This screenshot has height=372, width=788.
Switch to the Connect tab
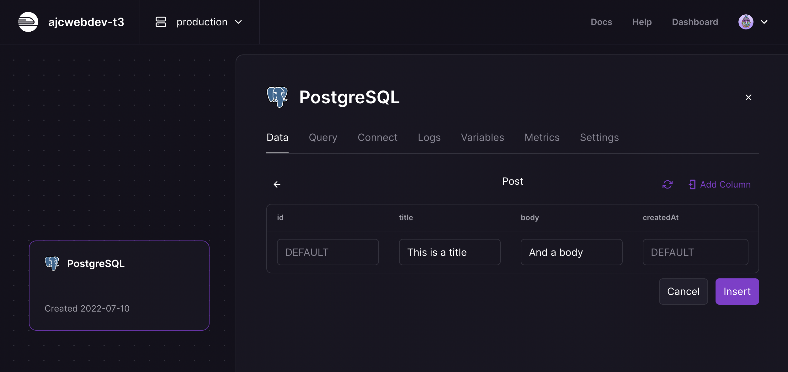tap(377, 137)
